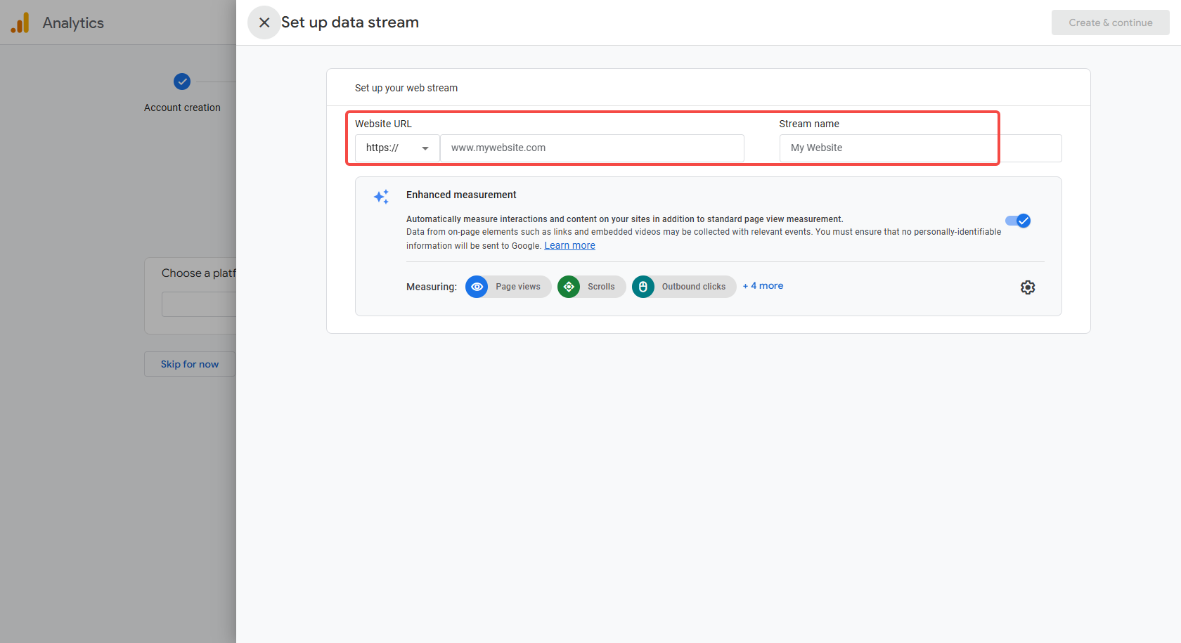
Task: Click the Account creation step label
Action: pyautogui.click(x=182, y=108)
